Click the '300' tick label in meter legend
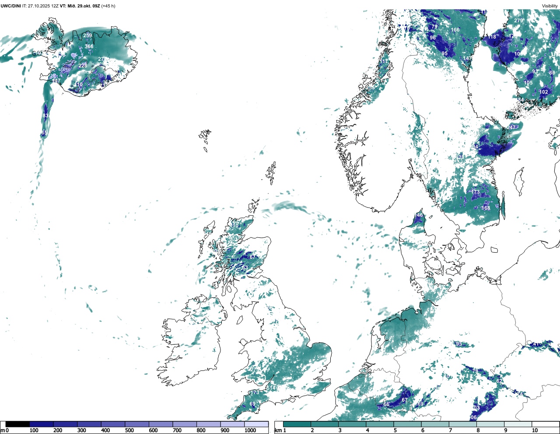 pos(81,430)
